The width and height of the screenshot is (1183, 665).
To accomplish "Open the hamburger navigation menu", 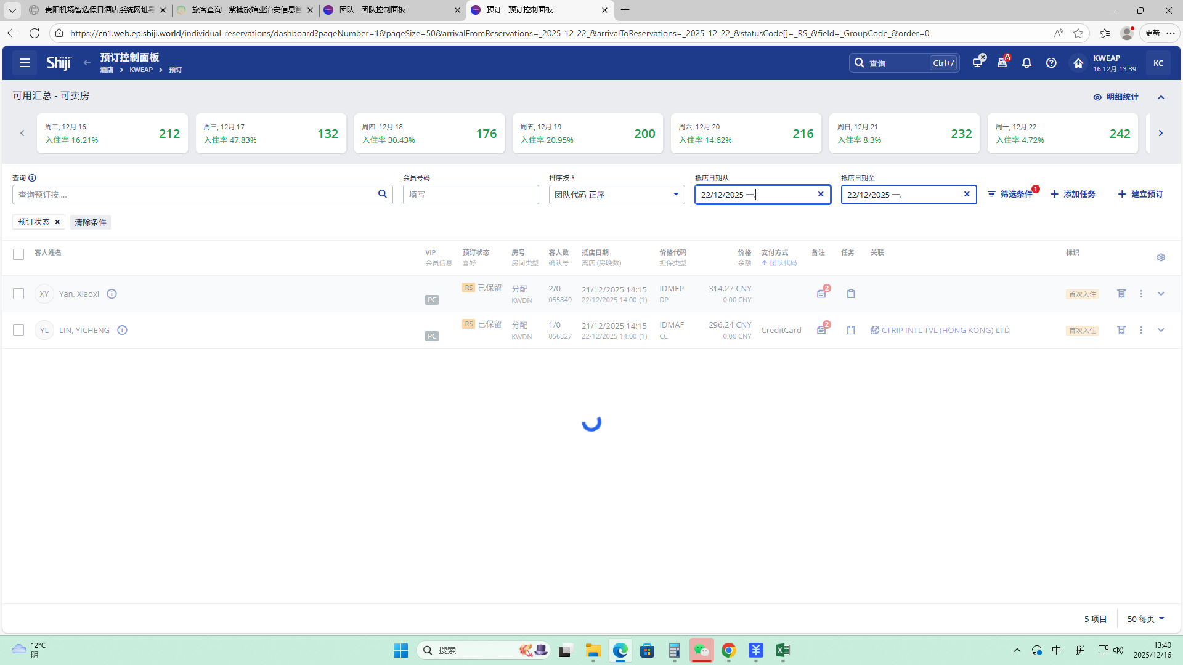I will pyautogui.click(x=25, y=63).
